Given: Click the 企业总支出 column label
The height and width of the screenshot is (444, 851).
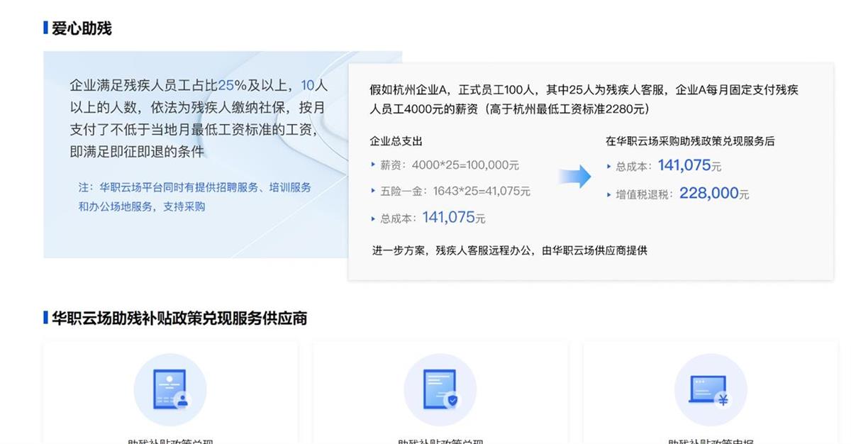Looking at the screenshot, I should point(396,141).
